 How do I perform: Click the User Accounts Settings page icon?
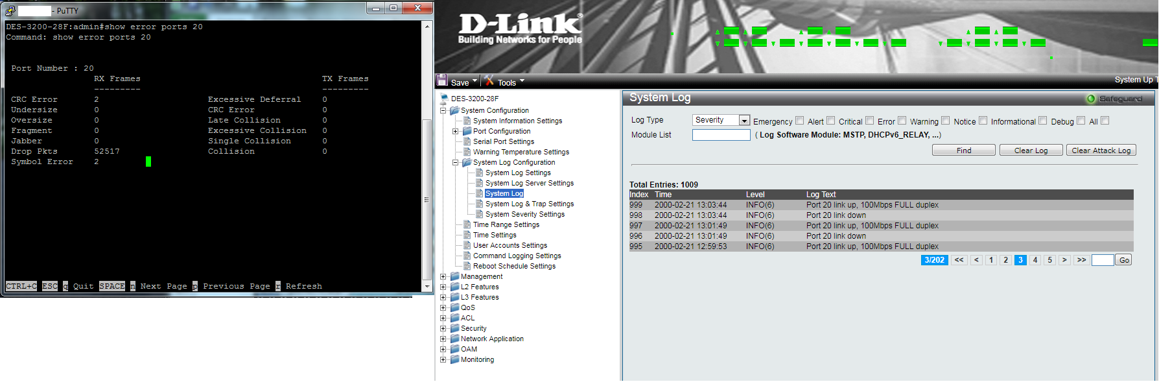point(467,245)
